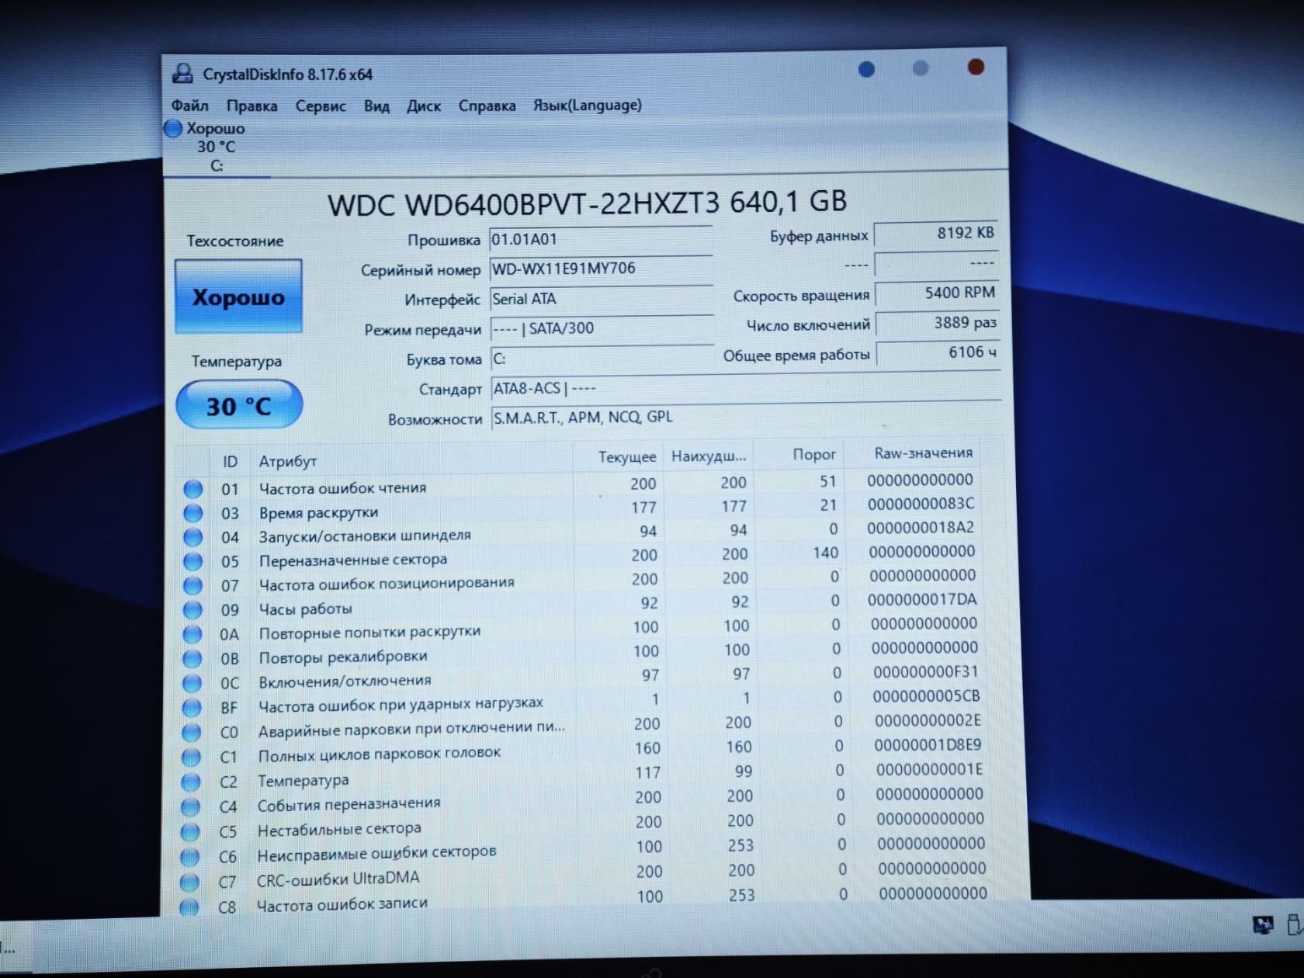1304x978 pixels.
Task: Open the Файл menu
Action: point(189,106)
